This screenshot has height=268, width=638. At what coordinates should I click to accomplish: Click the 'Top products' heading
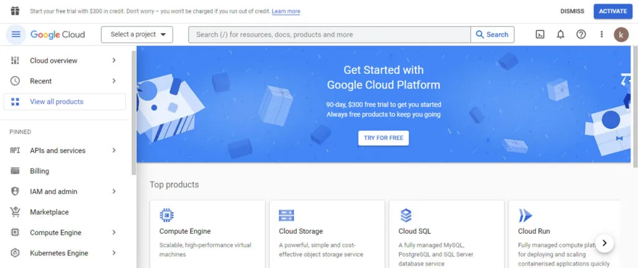pyautogui.click(x=174, y=185)
